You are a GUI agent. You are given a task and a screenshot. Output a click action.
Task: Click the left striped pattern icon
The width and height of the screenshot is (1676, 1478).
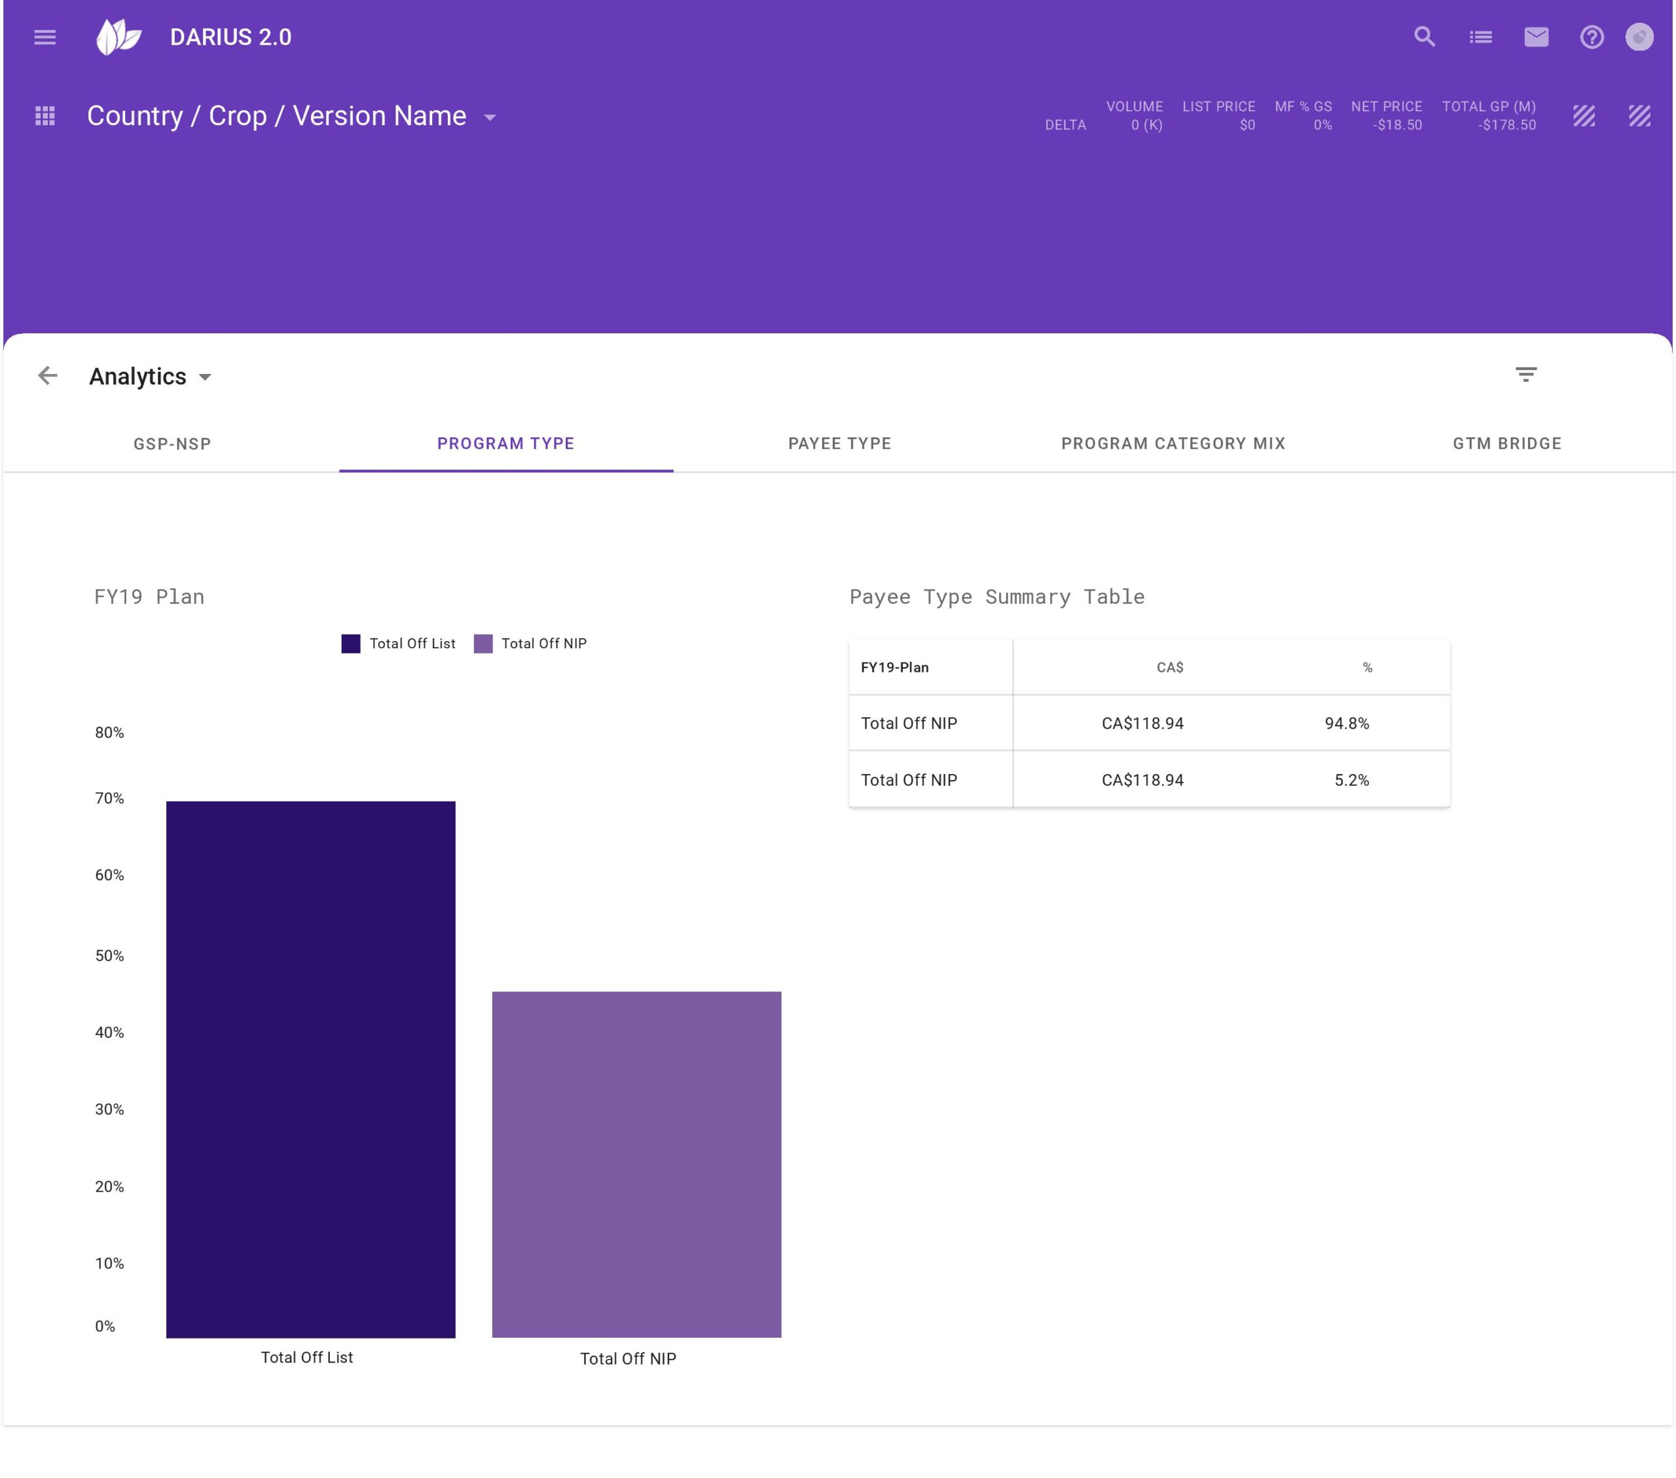click(x=1584, y=116)
